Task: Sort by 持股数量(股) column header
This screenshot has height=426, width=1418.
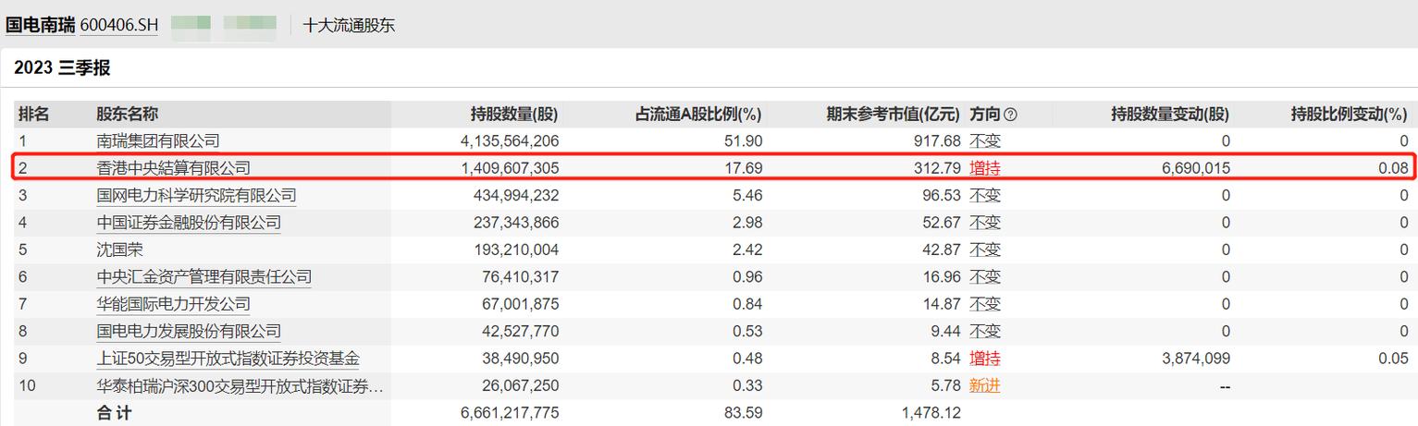Action: [x=514, y=115]
